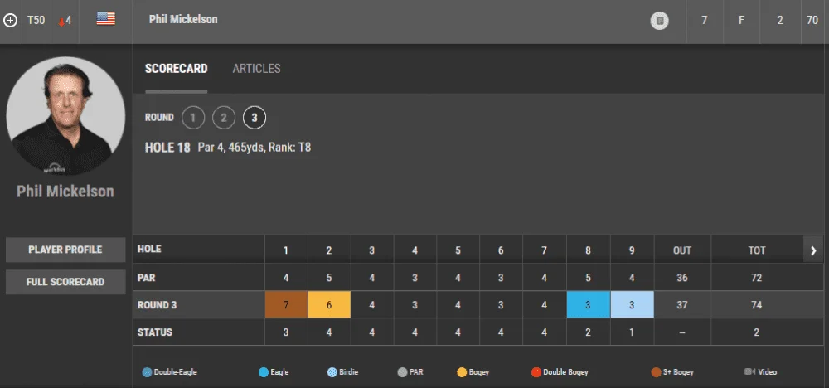The height and width of the screenshot is (388, 829).
Task: Select round 1 circle
Action: [193, 118]
